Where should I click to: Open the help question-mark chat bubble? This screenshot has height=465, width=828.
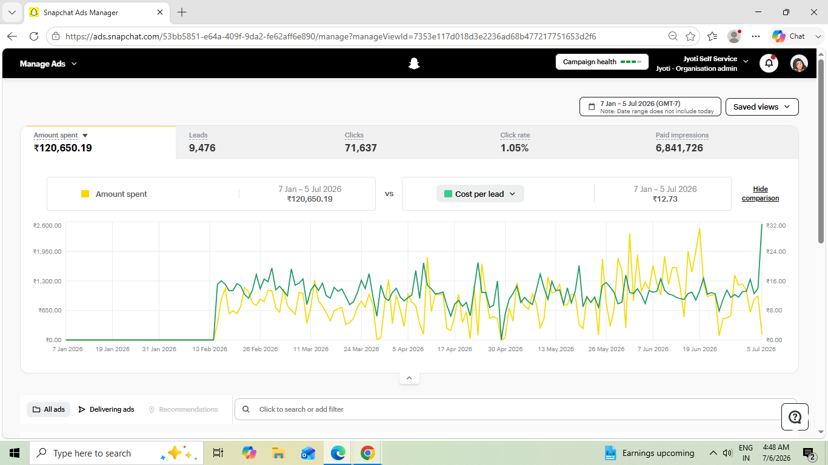pos(795,417)
